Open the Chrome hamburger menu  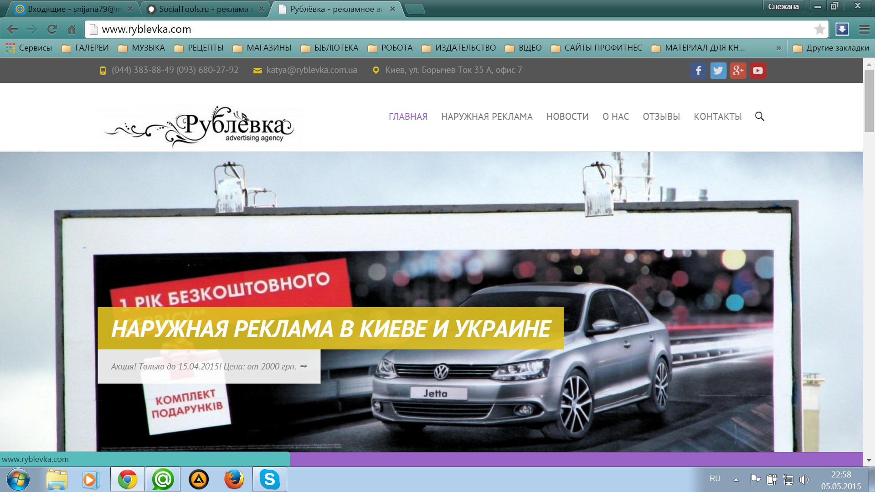(x=864, y=29)
